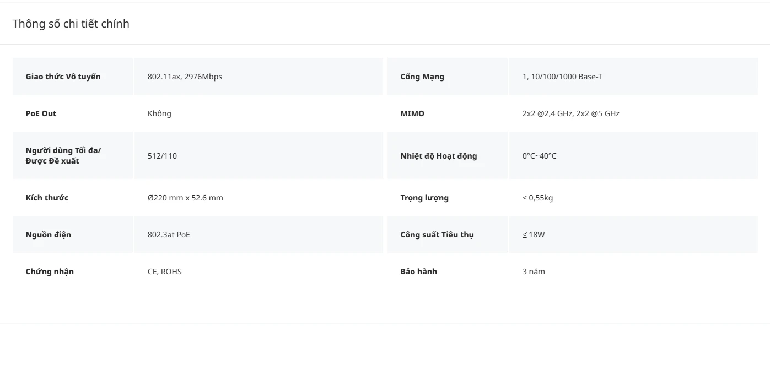Select '2x2 @2,4 GHz, 2x2 @5 GHz'
Viewport: 770px width, 369px height.
(x=571, y=113)
